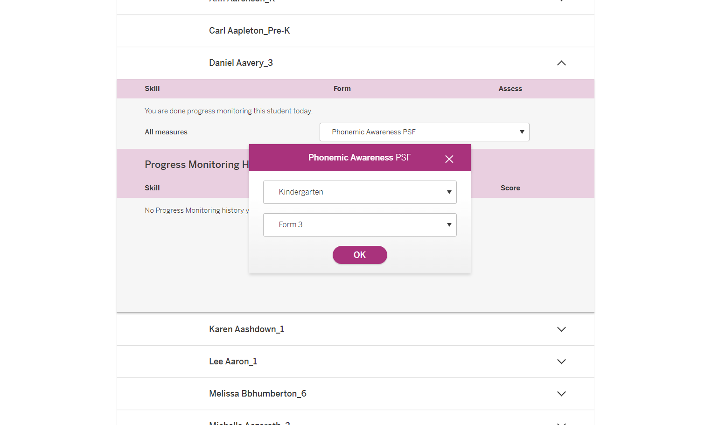Click the Progress Monitoring heading

[x=197, y=165]
